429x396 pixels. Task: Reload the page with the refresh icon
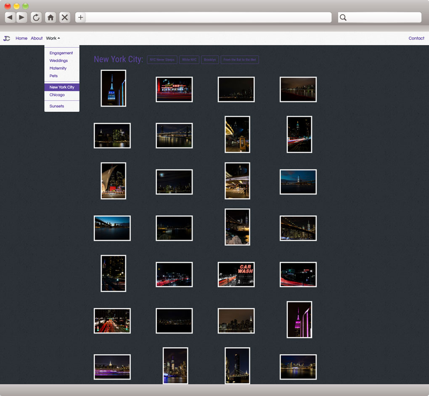36,17
